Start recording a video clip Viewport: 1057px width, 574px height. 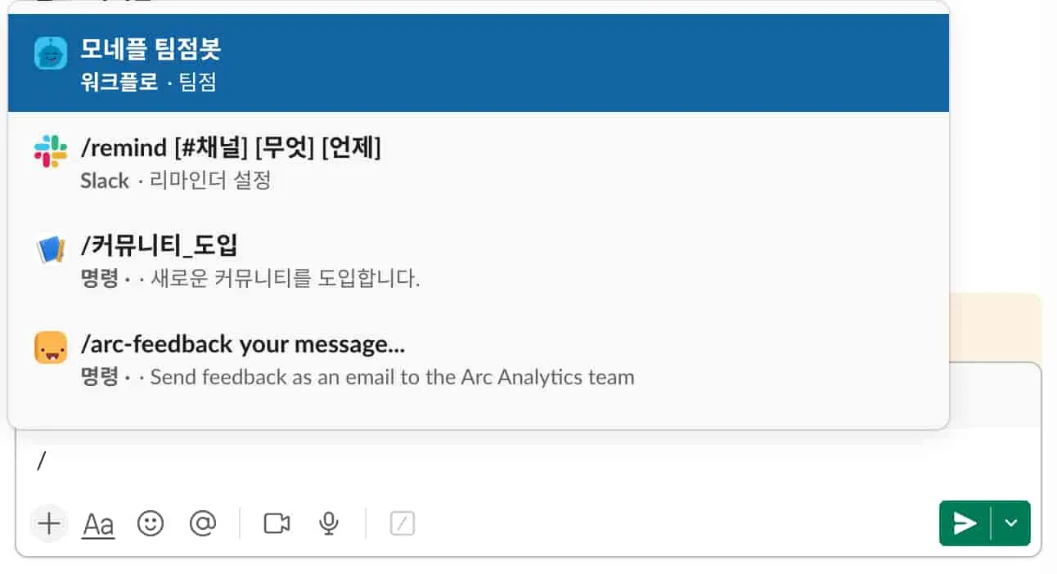[276, 523]
